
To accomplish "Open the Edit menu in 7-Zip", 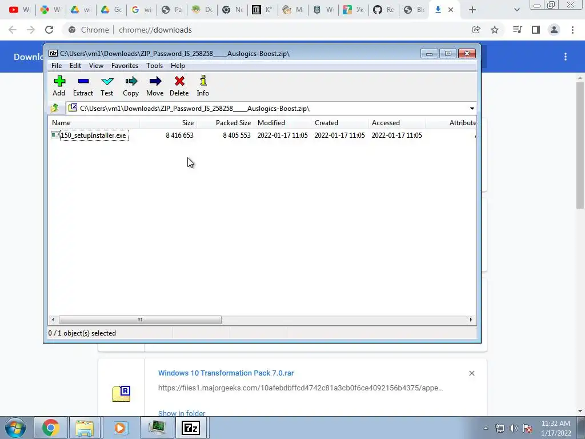I will click(75, 66).
